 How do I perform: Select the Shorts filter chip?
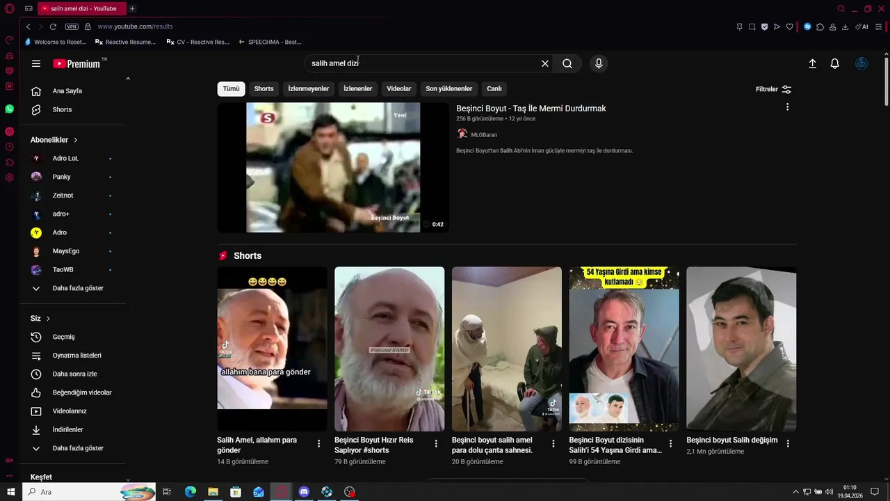pyautogui.click(x=264, y=89)
